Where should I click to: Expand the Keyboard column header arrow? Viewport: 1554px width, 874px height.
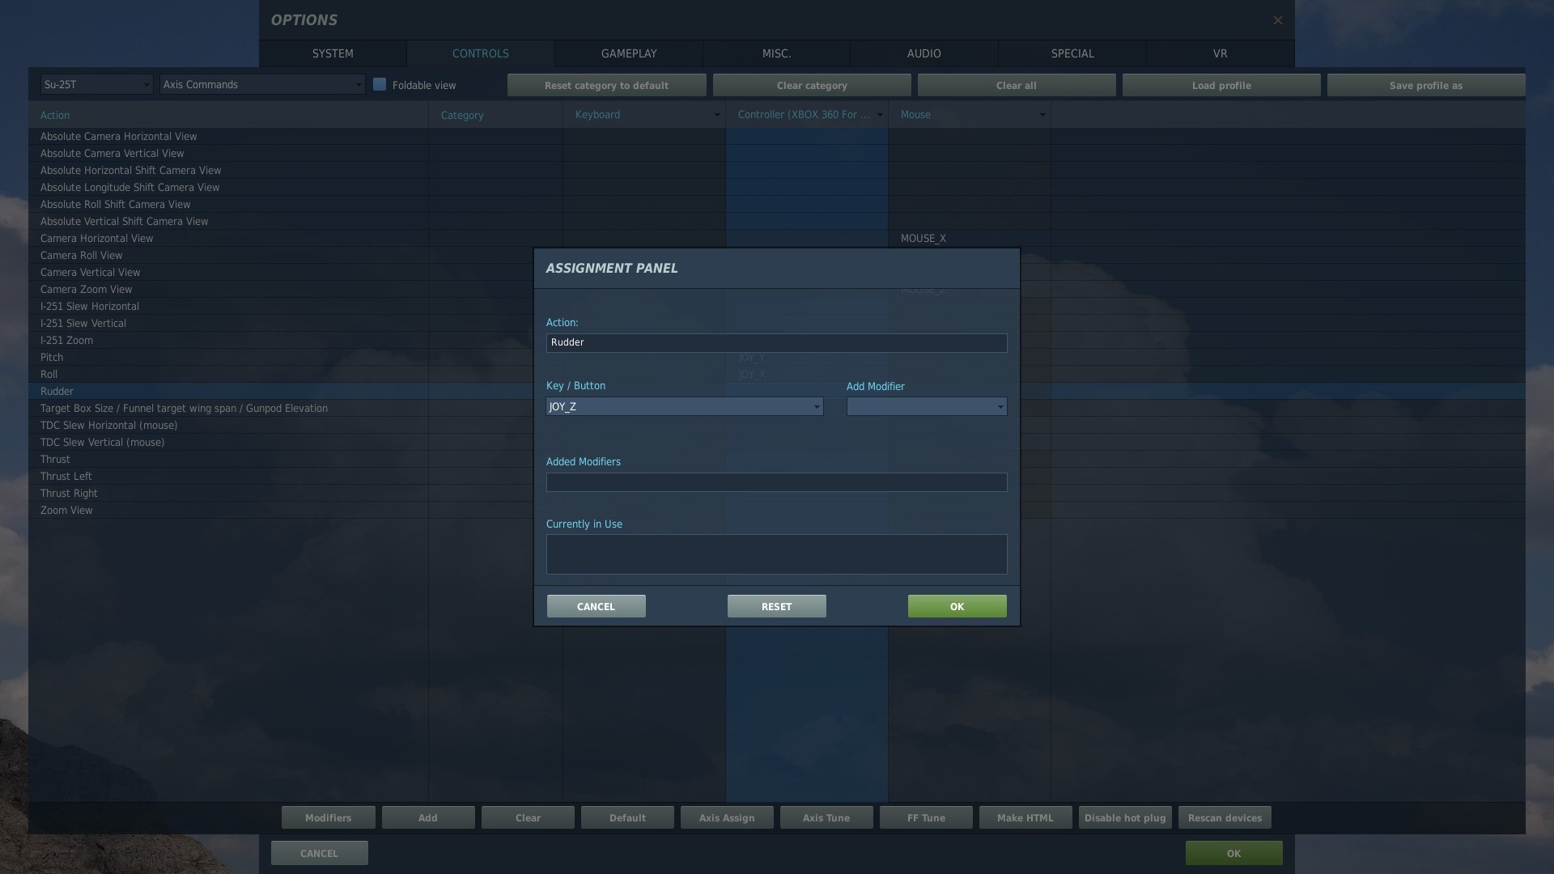click(716, 115)
